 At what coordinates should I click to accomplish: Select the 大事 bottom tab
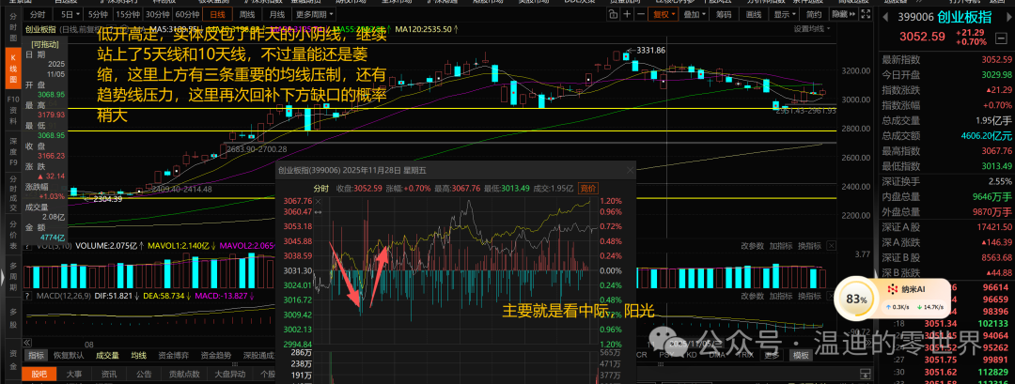[x=74, y=374]
